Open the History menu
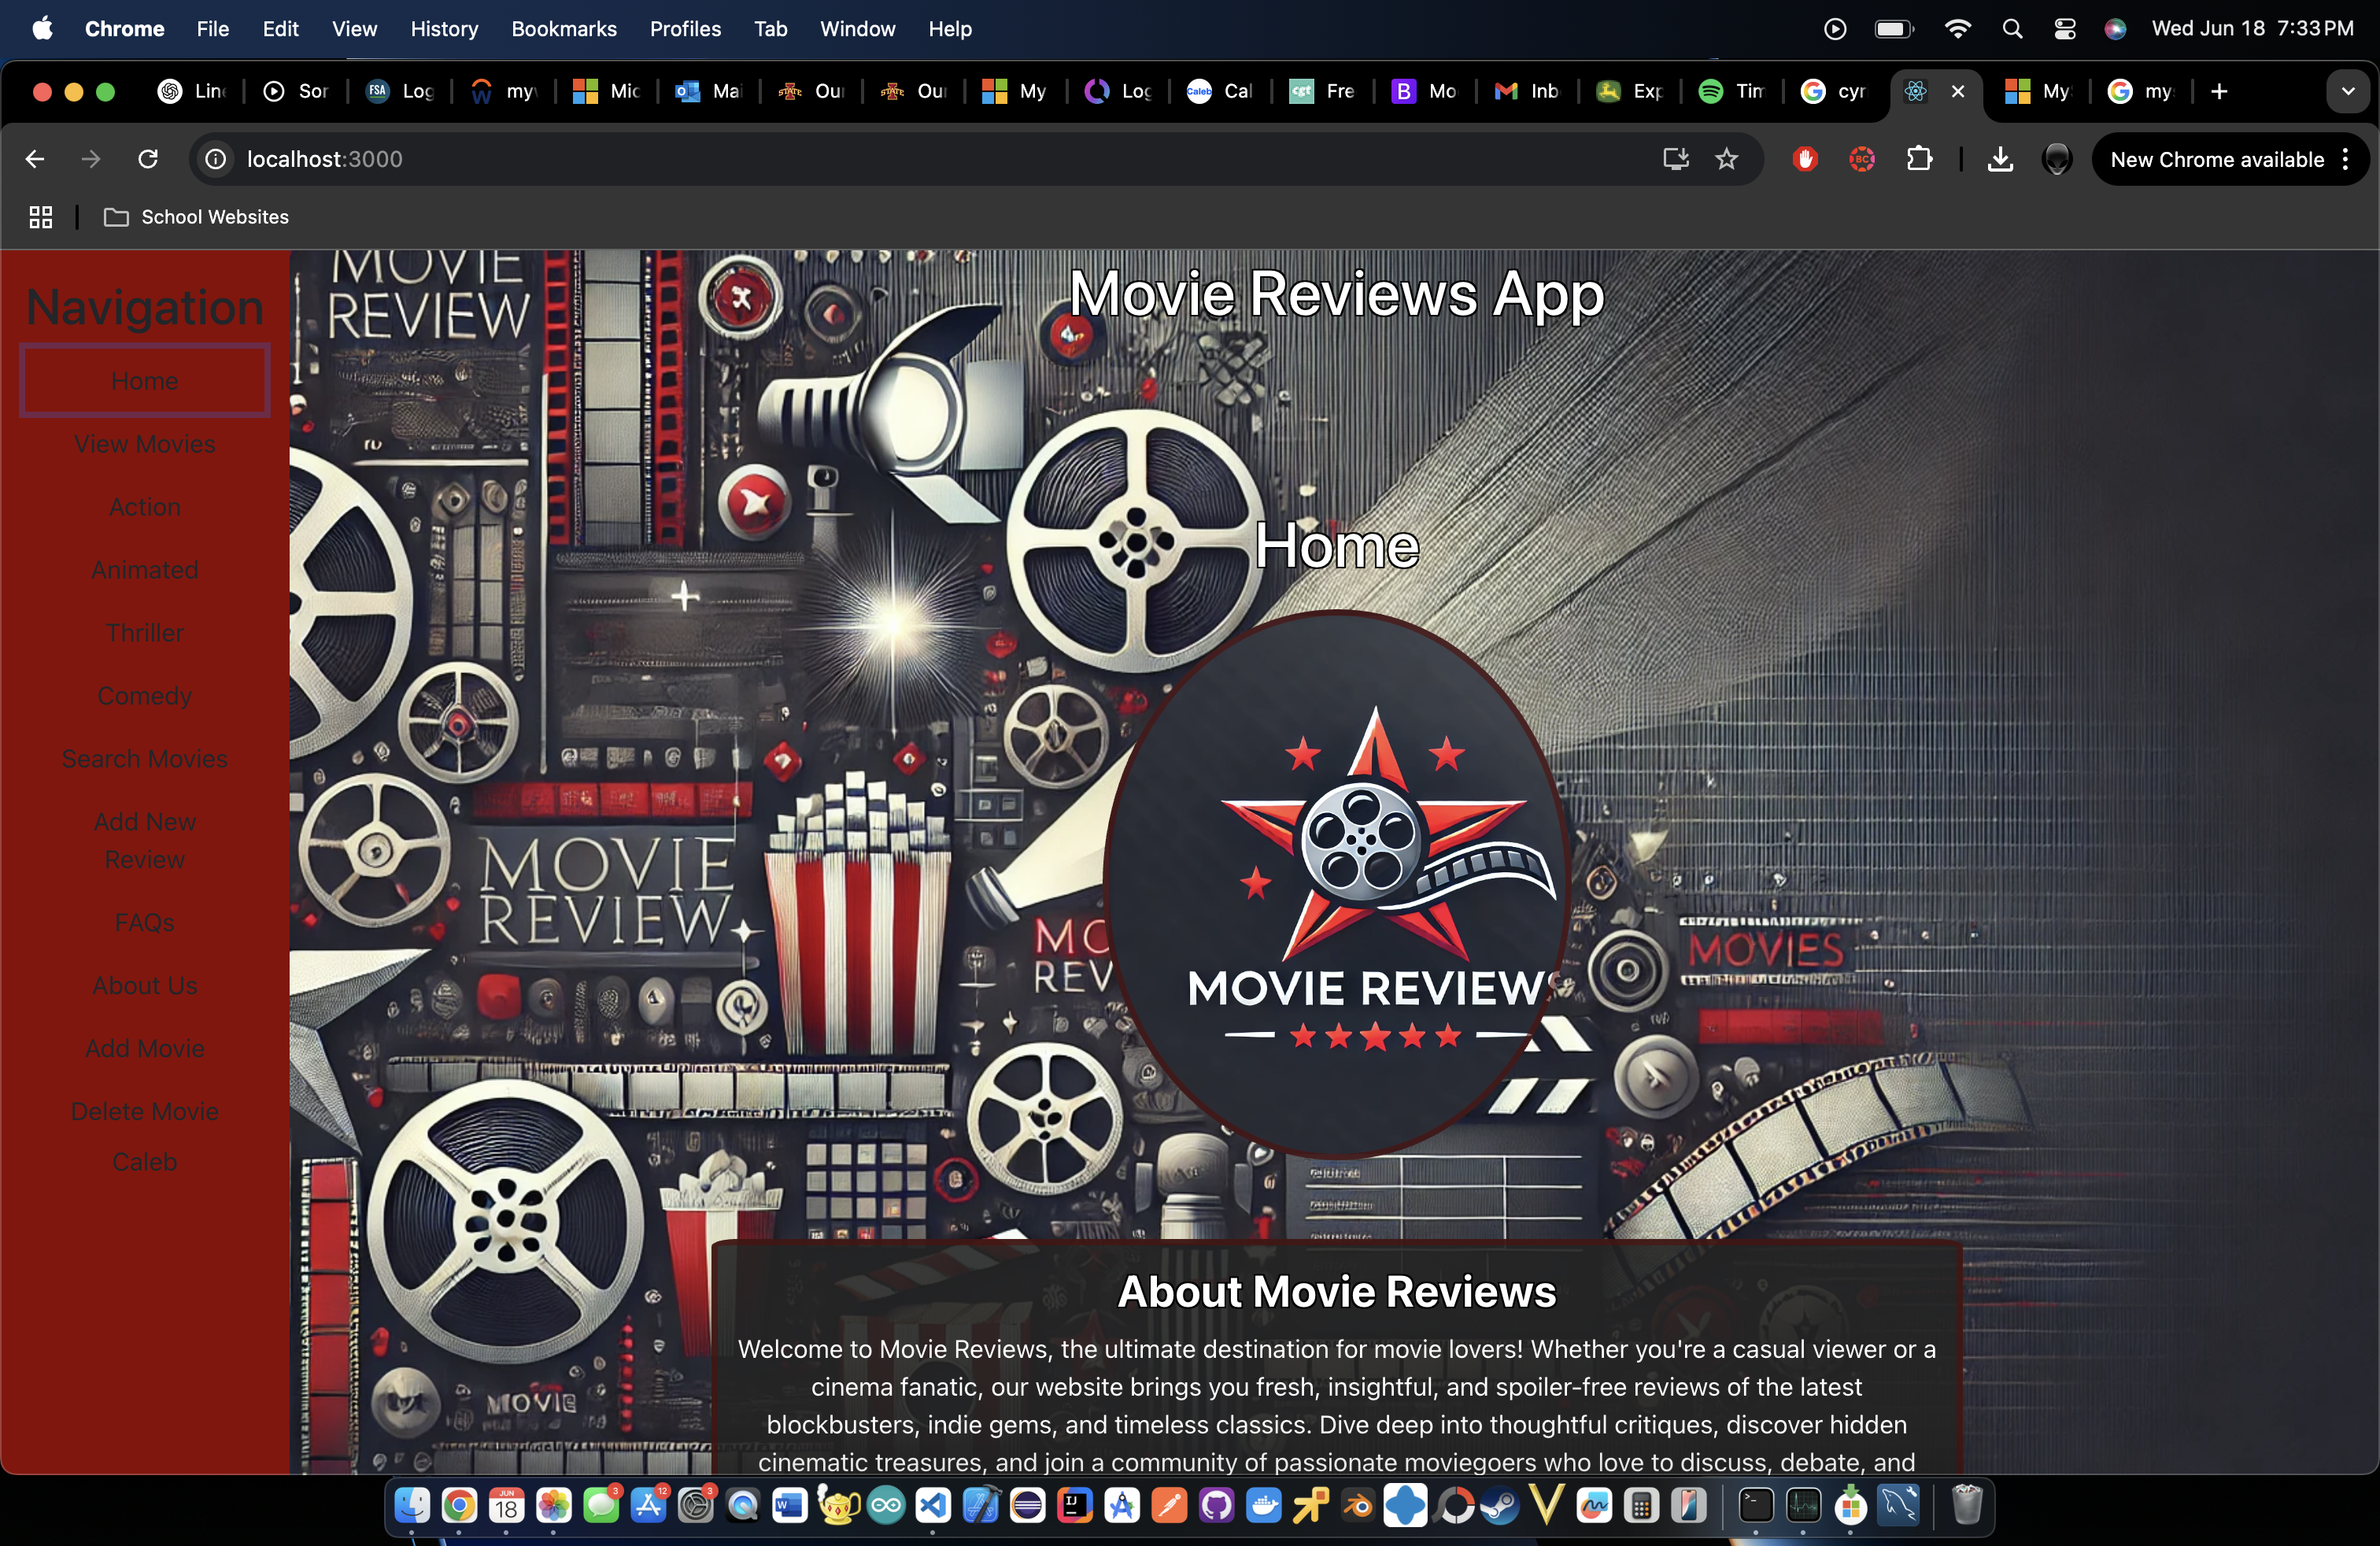2380x1546 pixels. (444, 29)
